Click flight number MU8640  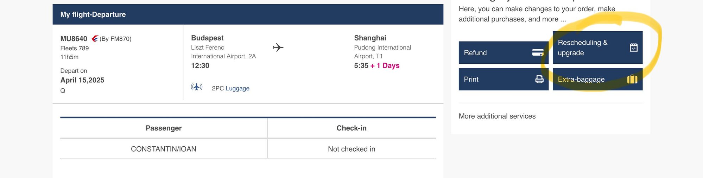74,39
